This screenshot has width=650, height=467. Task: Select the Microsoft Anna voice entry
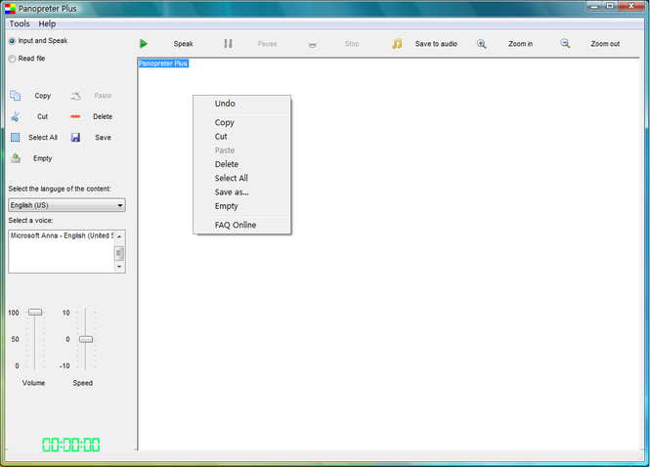coord(62,235)
